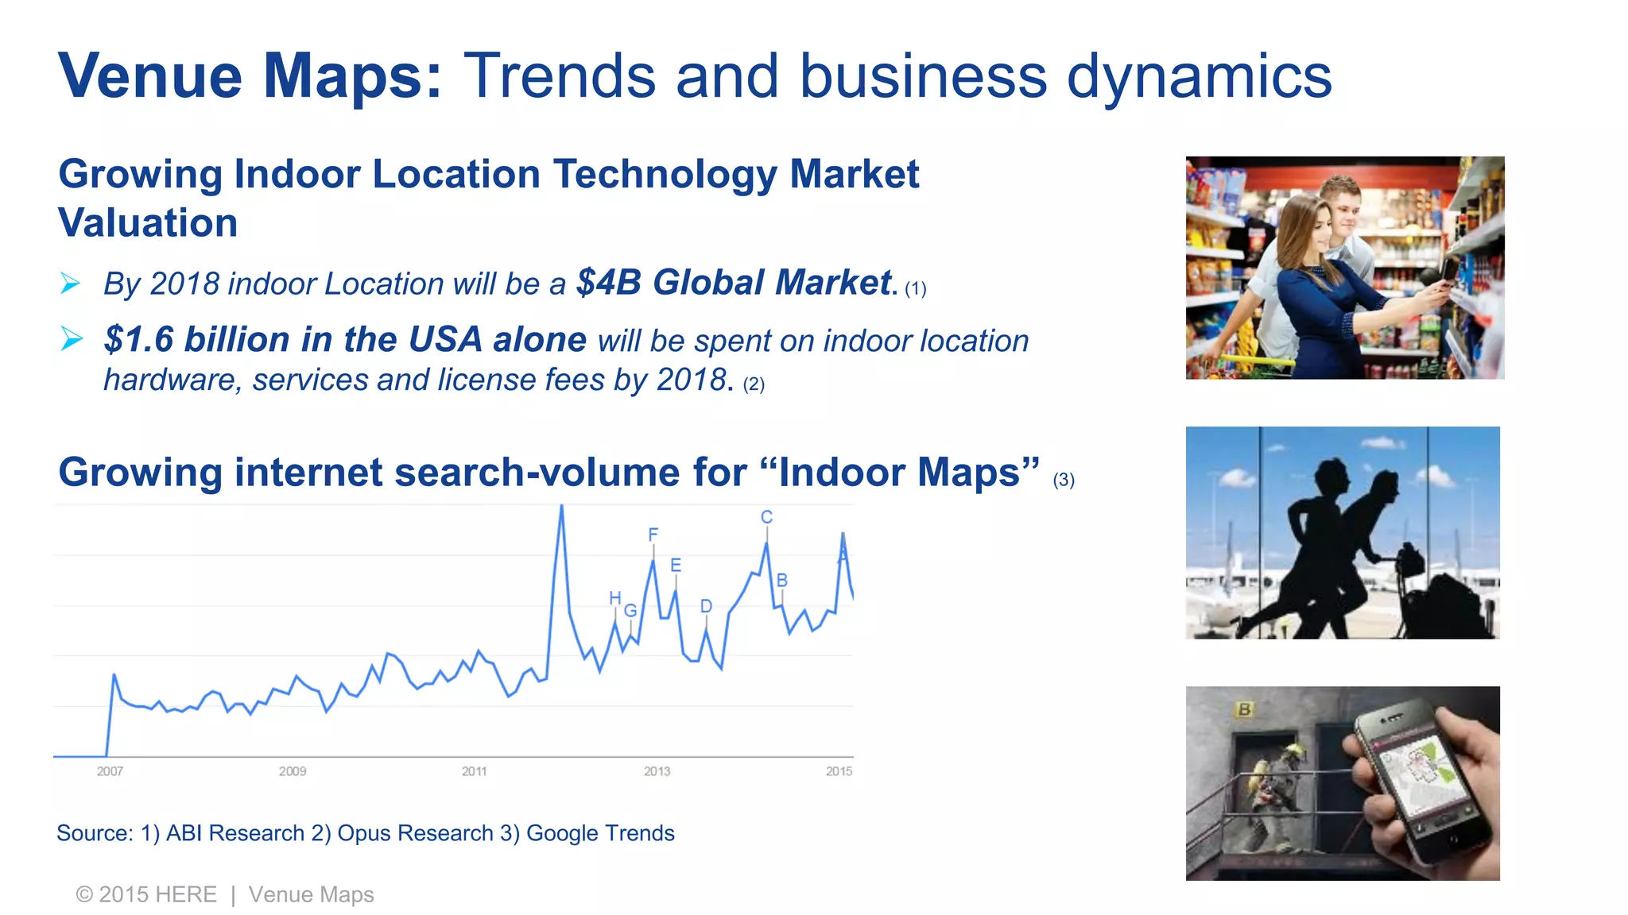Click the 2007 axis label

[x=110, y=771]
